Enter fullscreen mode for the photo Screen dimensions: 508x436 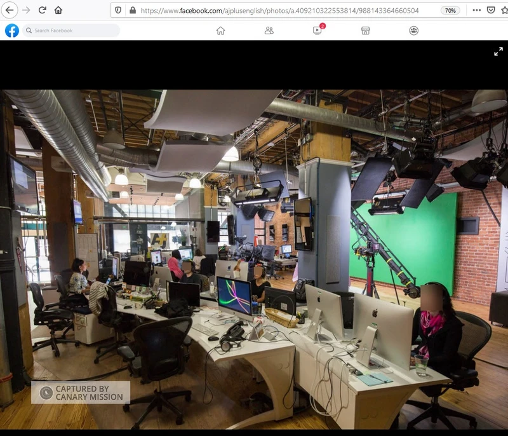point(498,51)
